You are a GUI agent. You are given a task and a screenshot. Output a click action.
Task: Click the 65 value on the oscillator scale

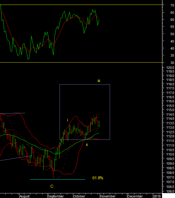(172, 12)
